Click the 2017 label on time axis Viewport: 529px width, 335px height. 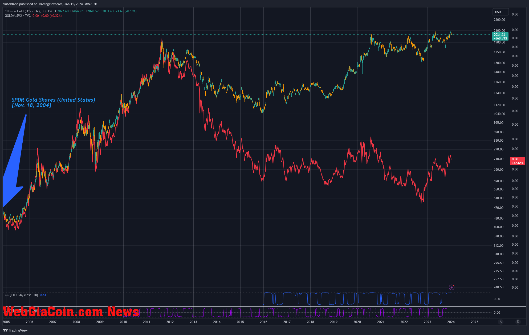point(287,322)
